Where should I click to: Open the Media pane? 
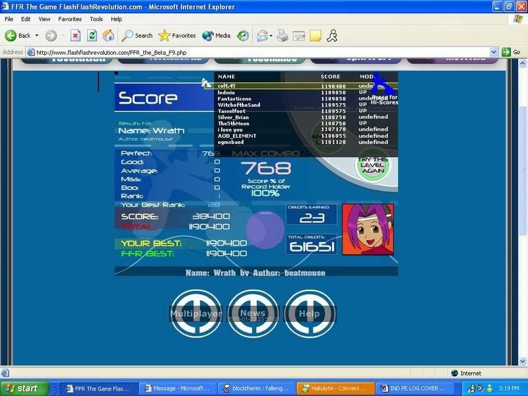(216, 36)
